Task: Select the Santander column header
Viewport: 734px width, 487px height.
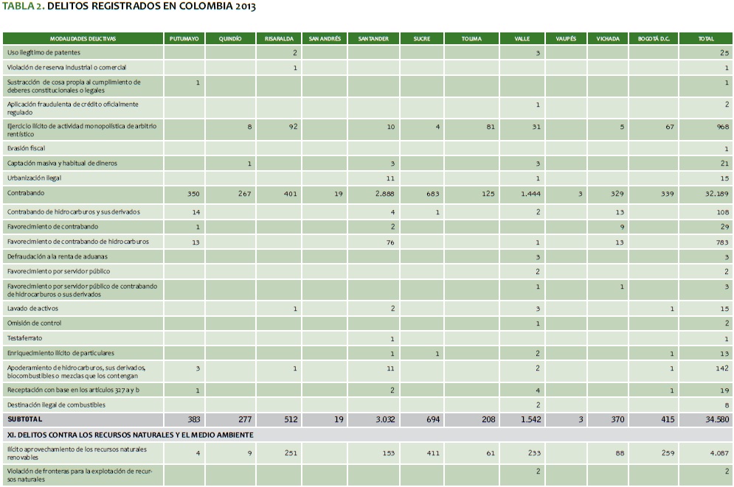Action: coord(373,39)
